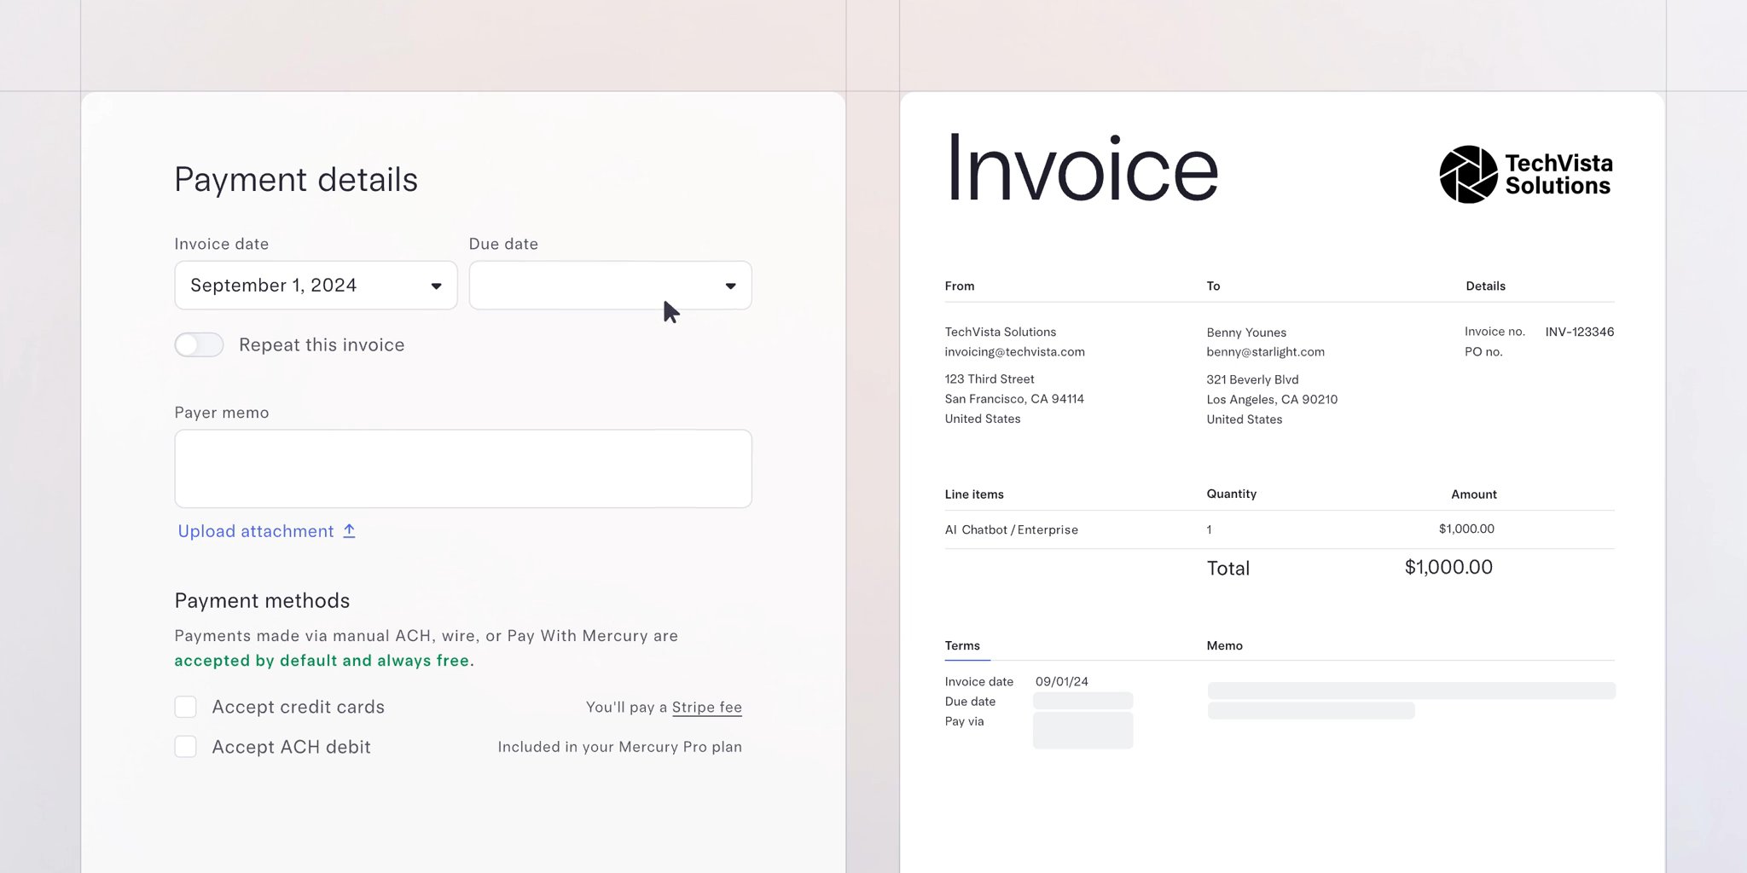The width and height of the screenshot is (1747, 873).
Task: Open the empty Due date selector
Action: (609, 285)
